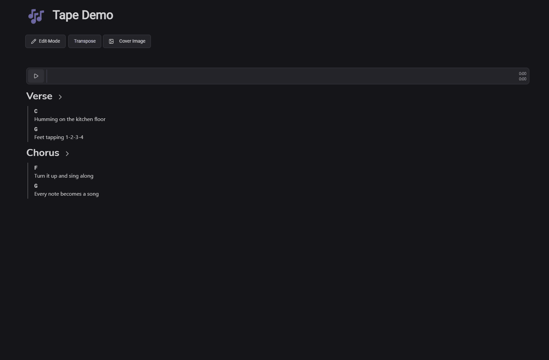549x360 pixels.
Task: Select the chord symbol F in the Chorus
Action: (36, 168)
